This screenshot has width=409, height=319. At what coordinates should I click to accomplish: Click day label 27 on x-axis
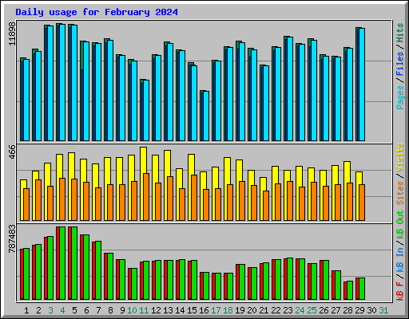tap(336, 310)
